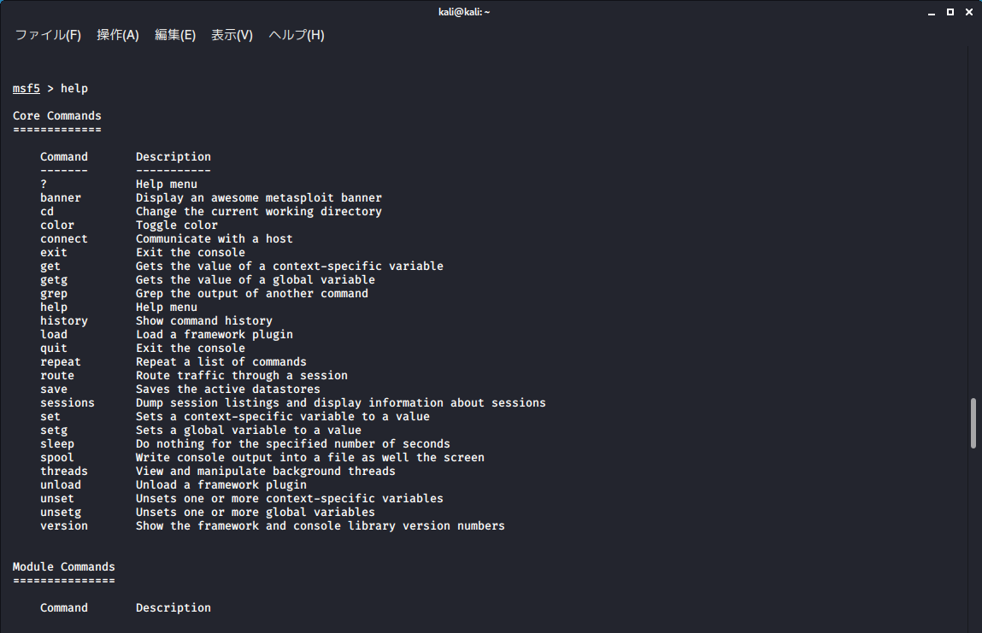Image resolution: width=982 pixels, height=633 pixels.
Task: Click 'Grep the output of another command'
Action: coord(252,294)
